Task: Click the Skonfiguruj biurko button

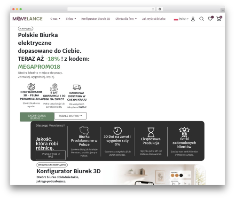Action: 37,117
